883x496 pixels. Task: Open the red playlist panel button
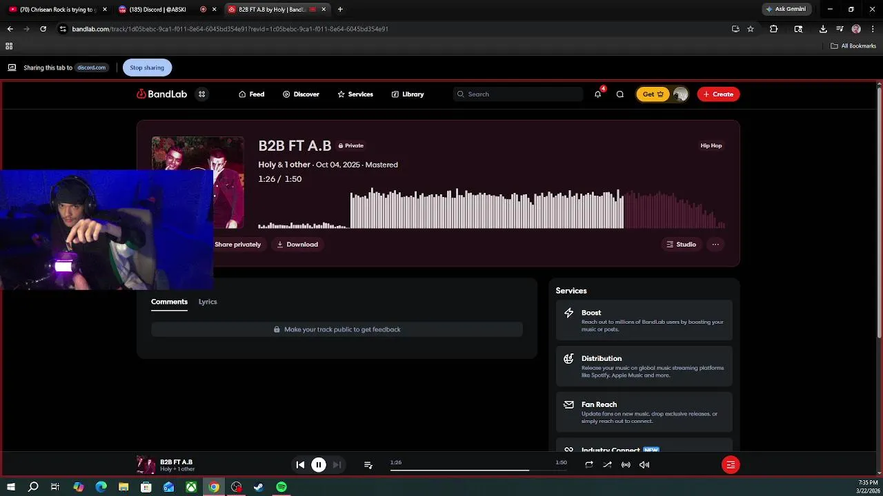pos(731,465)
